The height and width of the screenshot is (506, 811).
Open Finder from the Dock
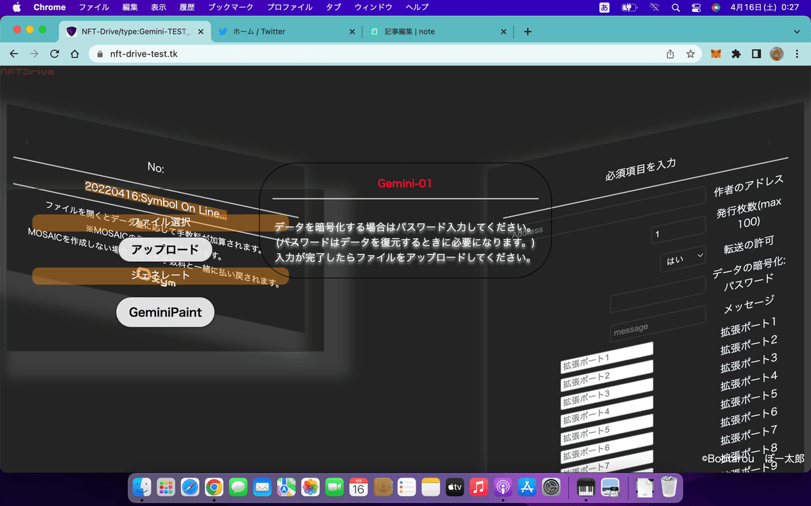(142, 486)
